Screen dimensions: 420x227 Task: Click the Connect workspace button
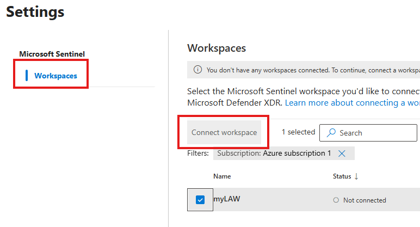pos(224,132)
